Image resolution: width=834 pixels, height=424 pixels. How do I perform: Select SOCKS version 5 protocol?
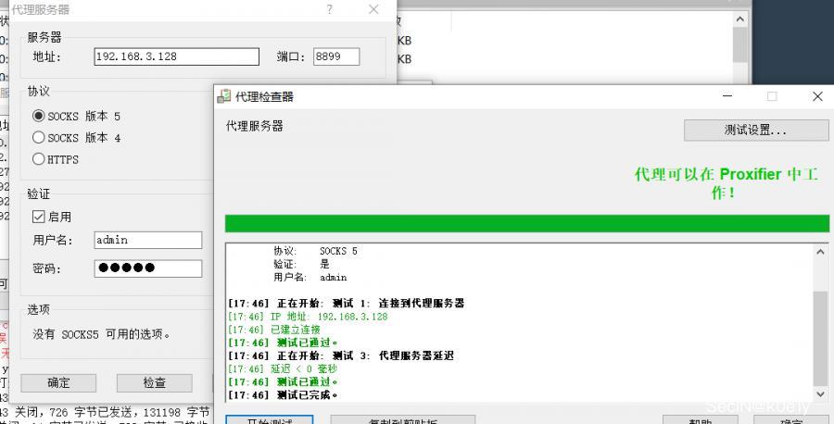(39, 116)
